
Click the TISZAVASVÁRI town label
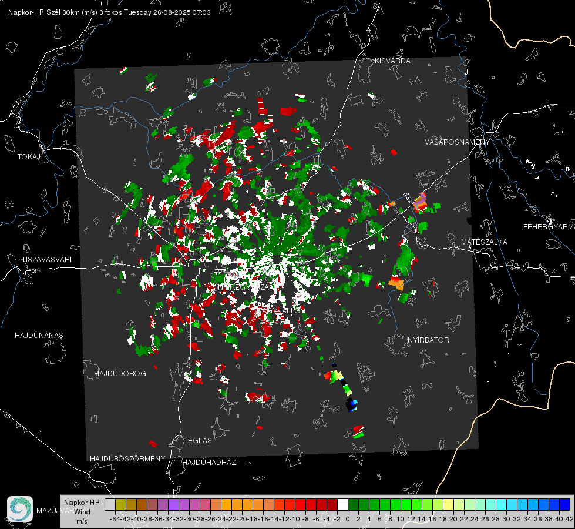47,260
